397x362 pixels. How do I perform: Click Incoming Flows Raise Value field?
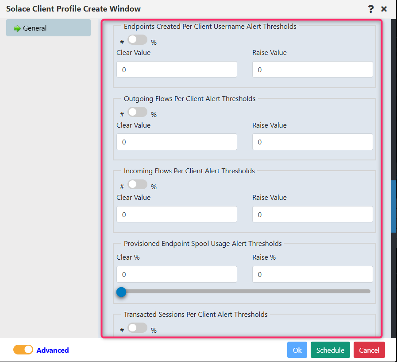pos(312,214)
